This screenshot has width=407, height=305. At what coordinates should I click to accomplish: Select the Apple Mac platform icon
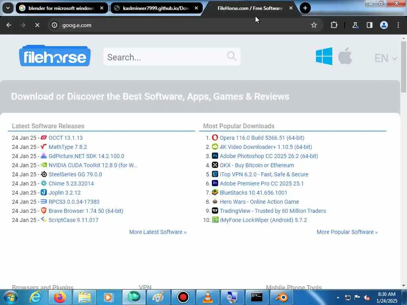(x=345, y=56)
